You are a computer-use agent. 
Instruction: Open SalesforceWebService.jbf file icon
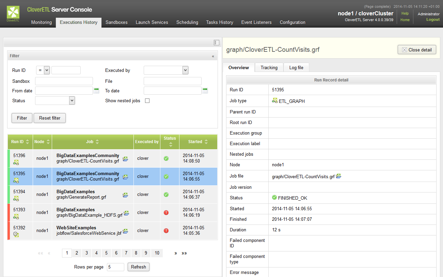coord(125,231)
